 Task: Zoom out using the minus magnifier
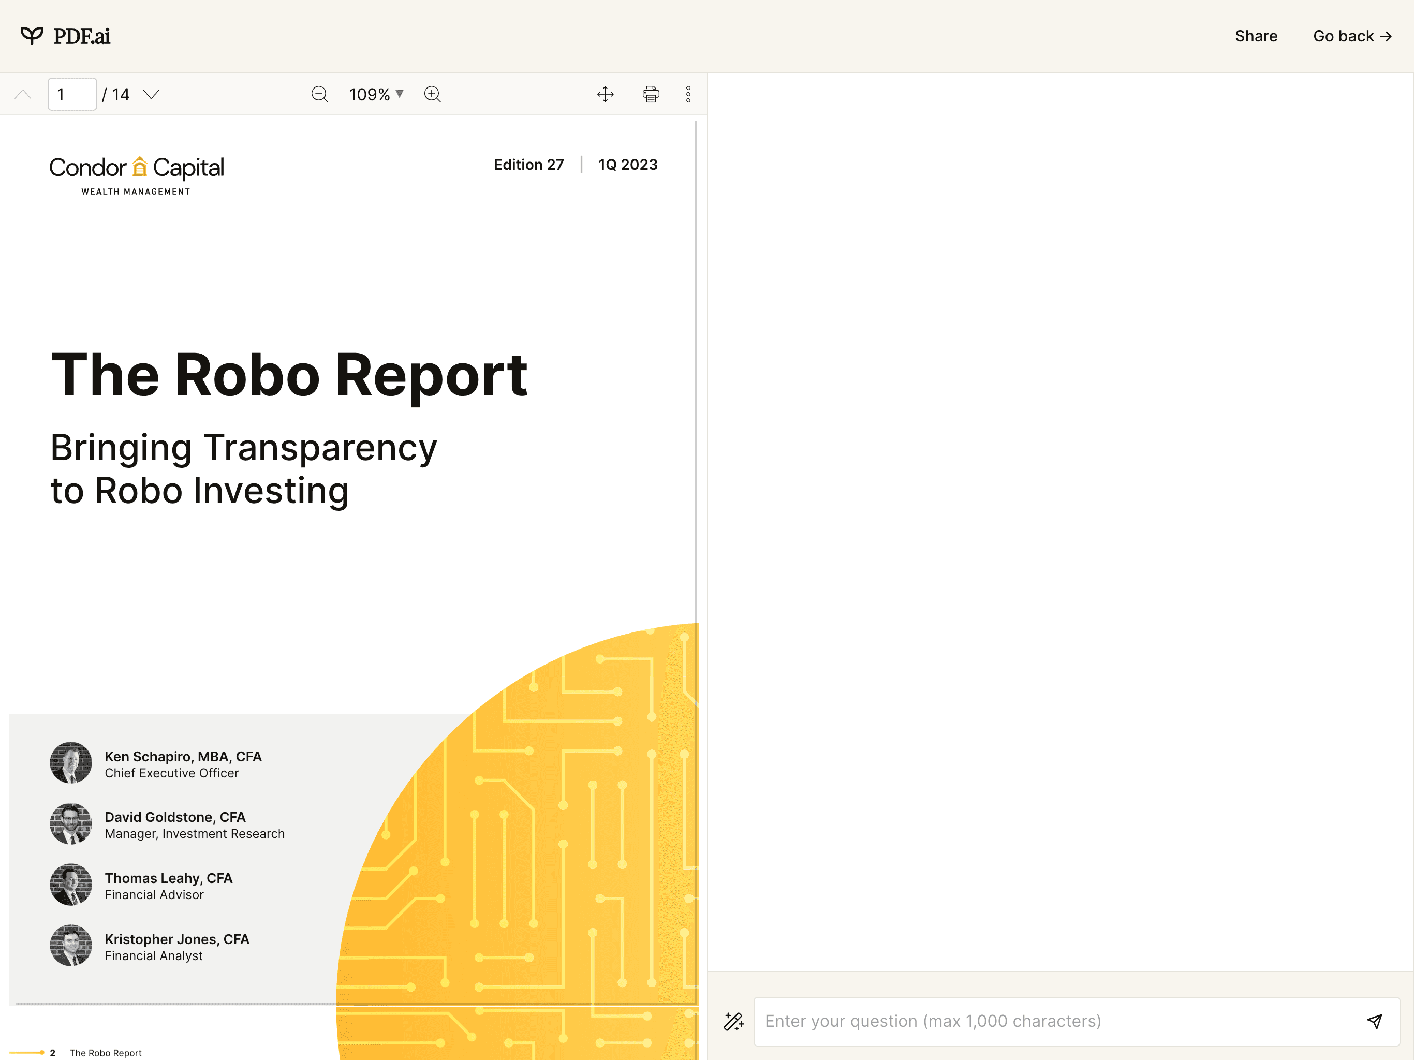pos(320,95)
